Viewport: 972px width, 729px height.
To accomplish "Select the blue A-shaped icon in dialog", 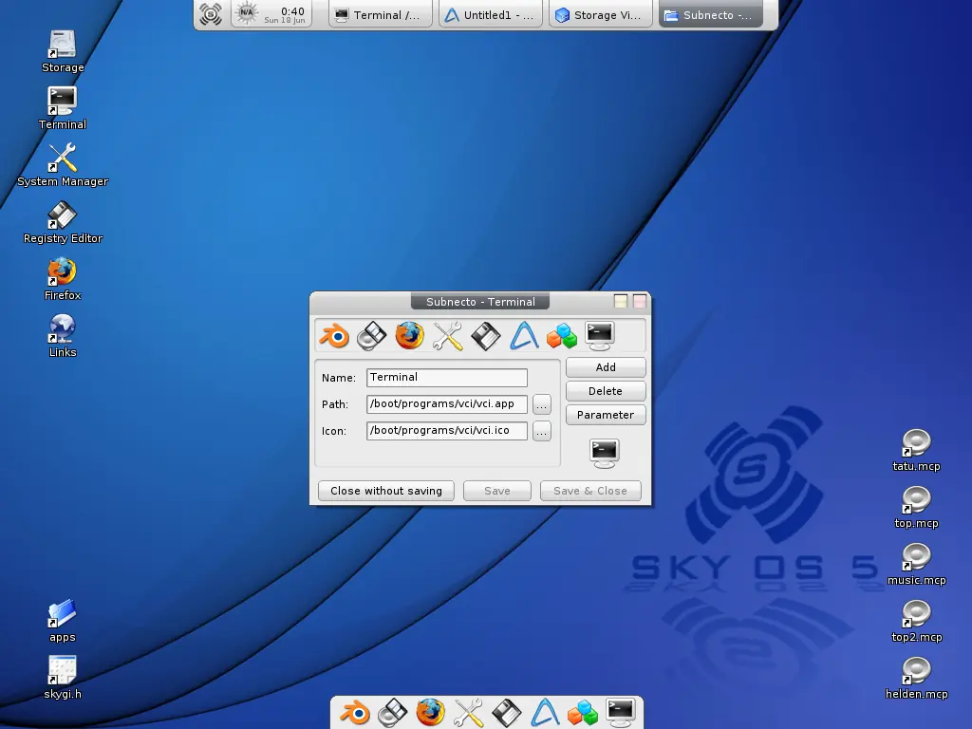I will pos(524,336).
